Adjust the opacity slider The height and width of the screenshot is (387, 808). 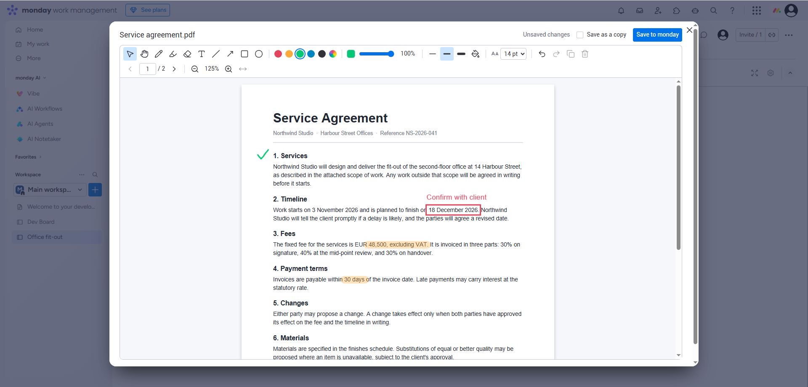point(377,54)
